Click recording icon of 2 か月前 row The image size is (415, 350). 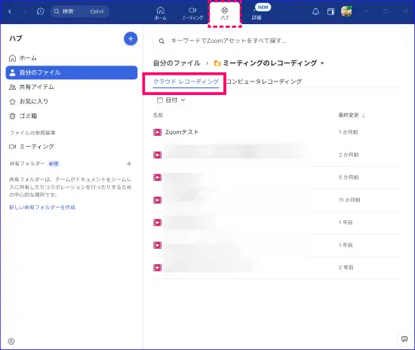157,155
